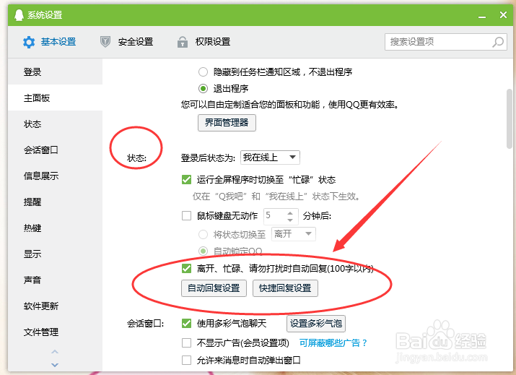Open the 登录后状态为 dropdown showing 我在线上
This screenshot has height=375, width=516.
(x=270, y=158)
